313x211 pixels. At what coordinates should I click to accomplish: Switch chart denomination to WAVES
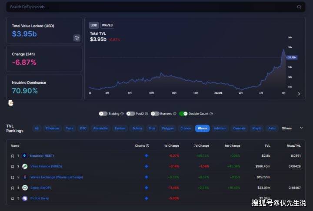(x=107, y=25)
